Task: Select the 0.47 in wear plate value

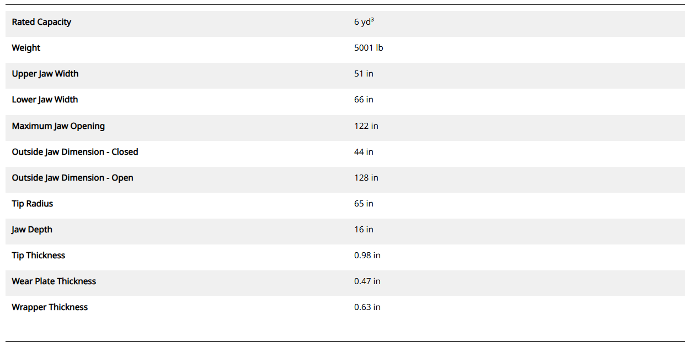Action: (x=367, y=281)
